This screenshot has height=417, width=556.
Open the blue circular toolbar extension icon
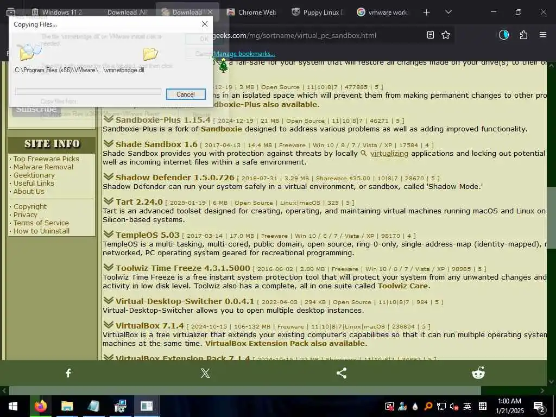tap(504, 35)
